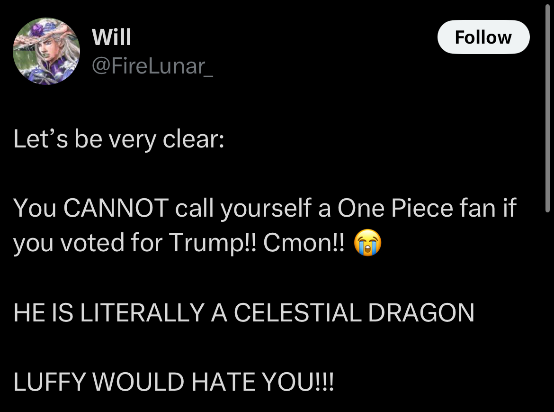The height and width of the screenshot is (412, 554).
Task: Click the word CANNOT in the tweet
Action: (116, 208)
